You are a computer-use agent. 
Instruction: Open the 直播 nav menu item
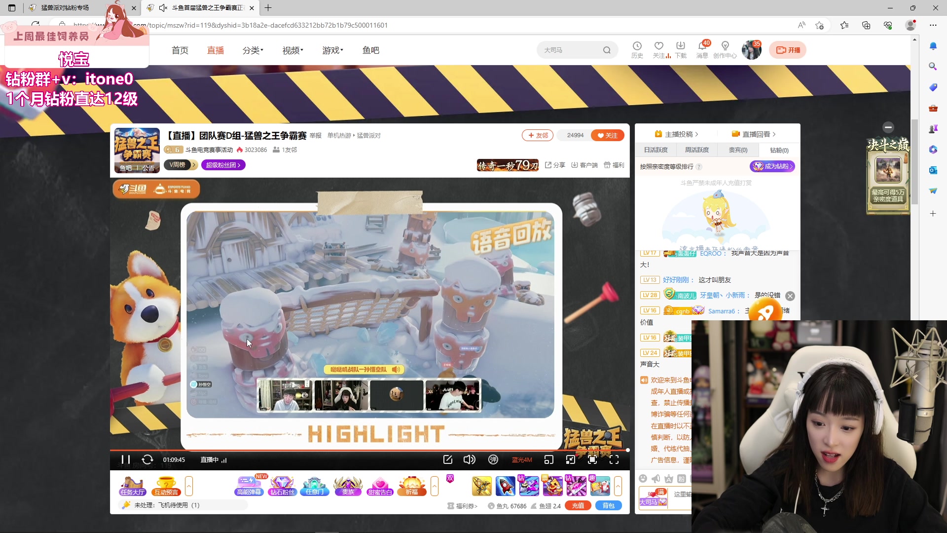216,50
